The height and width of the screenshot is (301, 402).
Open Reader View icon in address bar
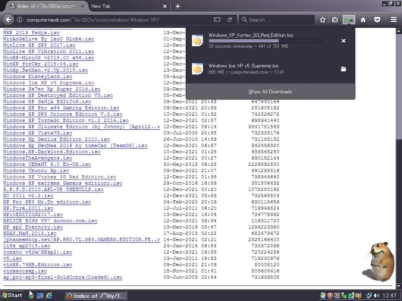tap(217, 20)
